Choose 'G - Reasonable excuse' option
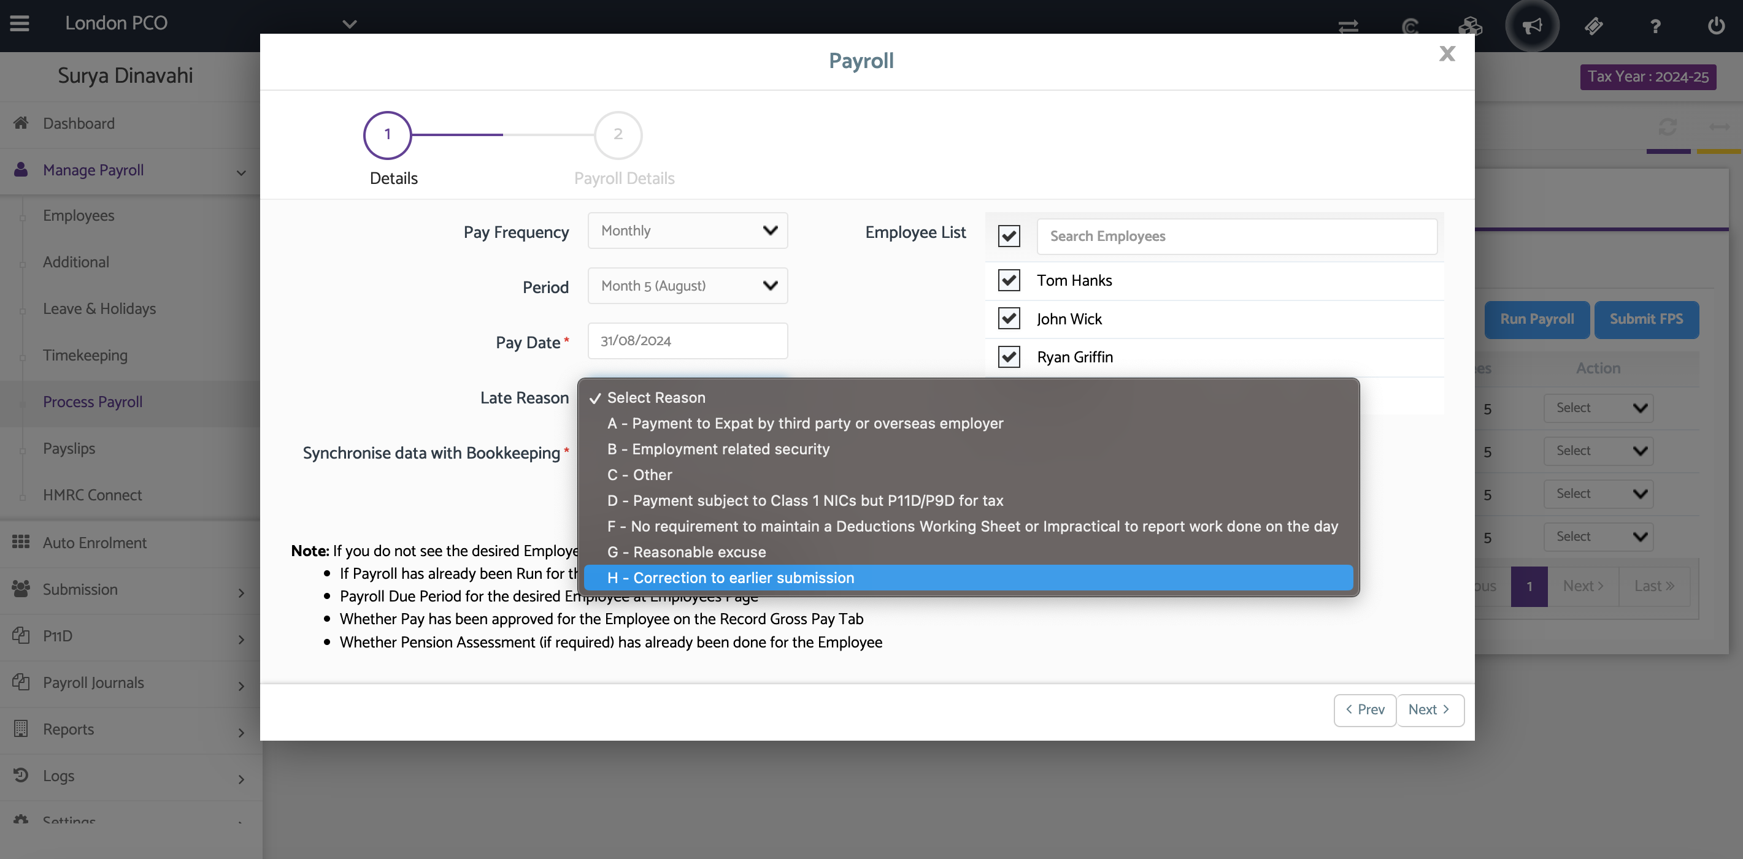Image resolution: width=1743 pixels, height=859 pixels. tap(687, 552)
